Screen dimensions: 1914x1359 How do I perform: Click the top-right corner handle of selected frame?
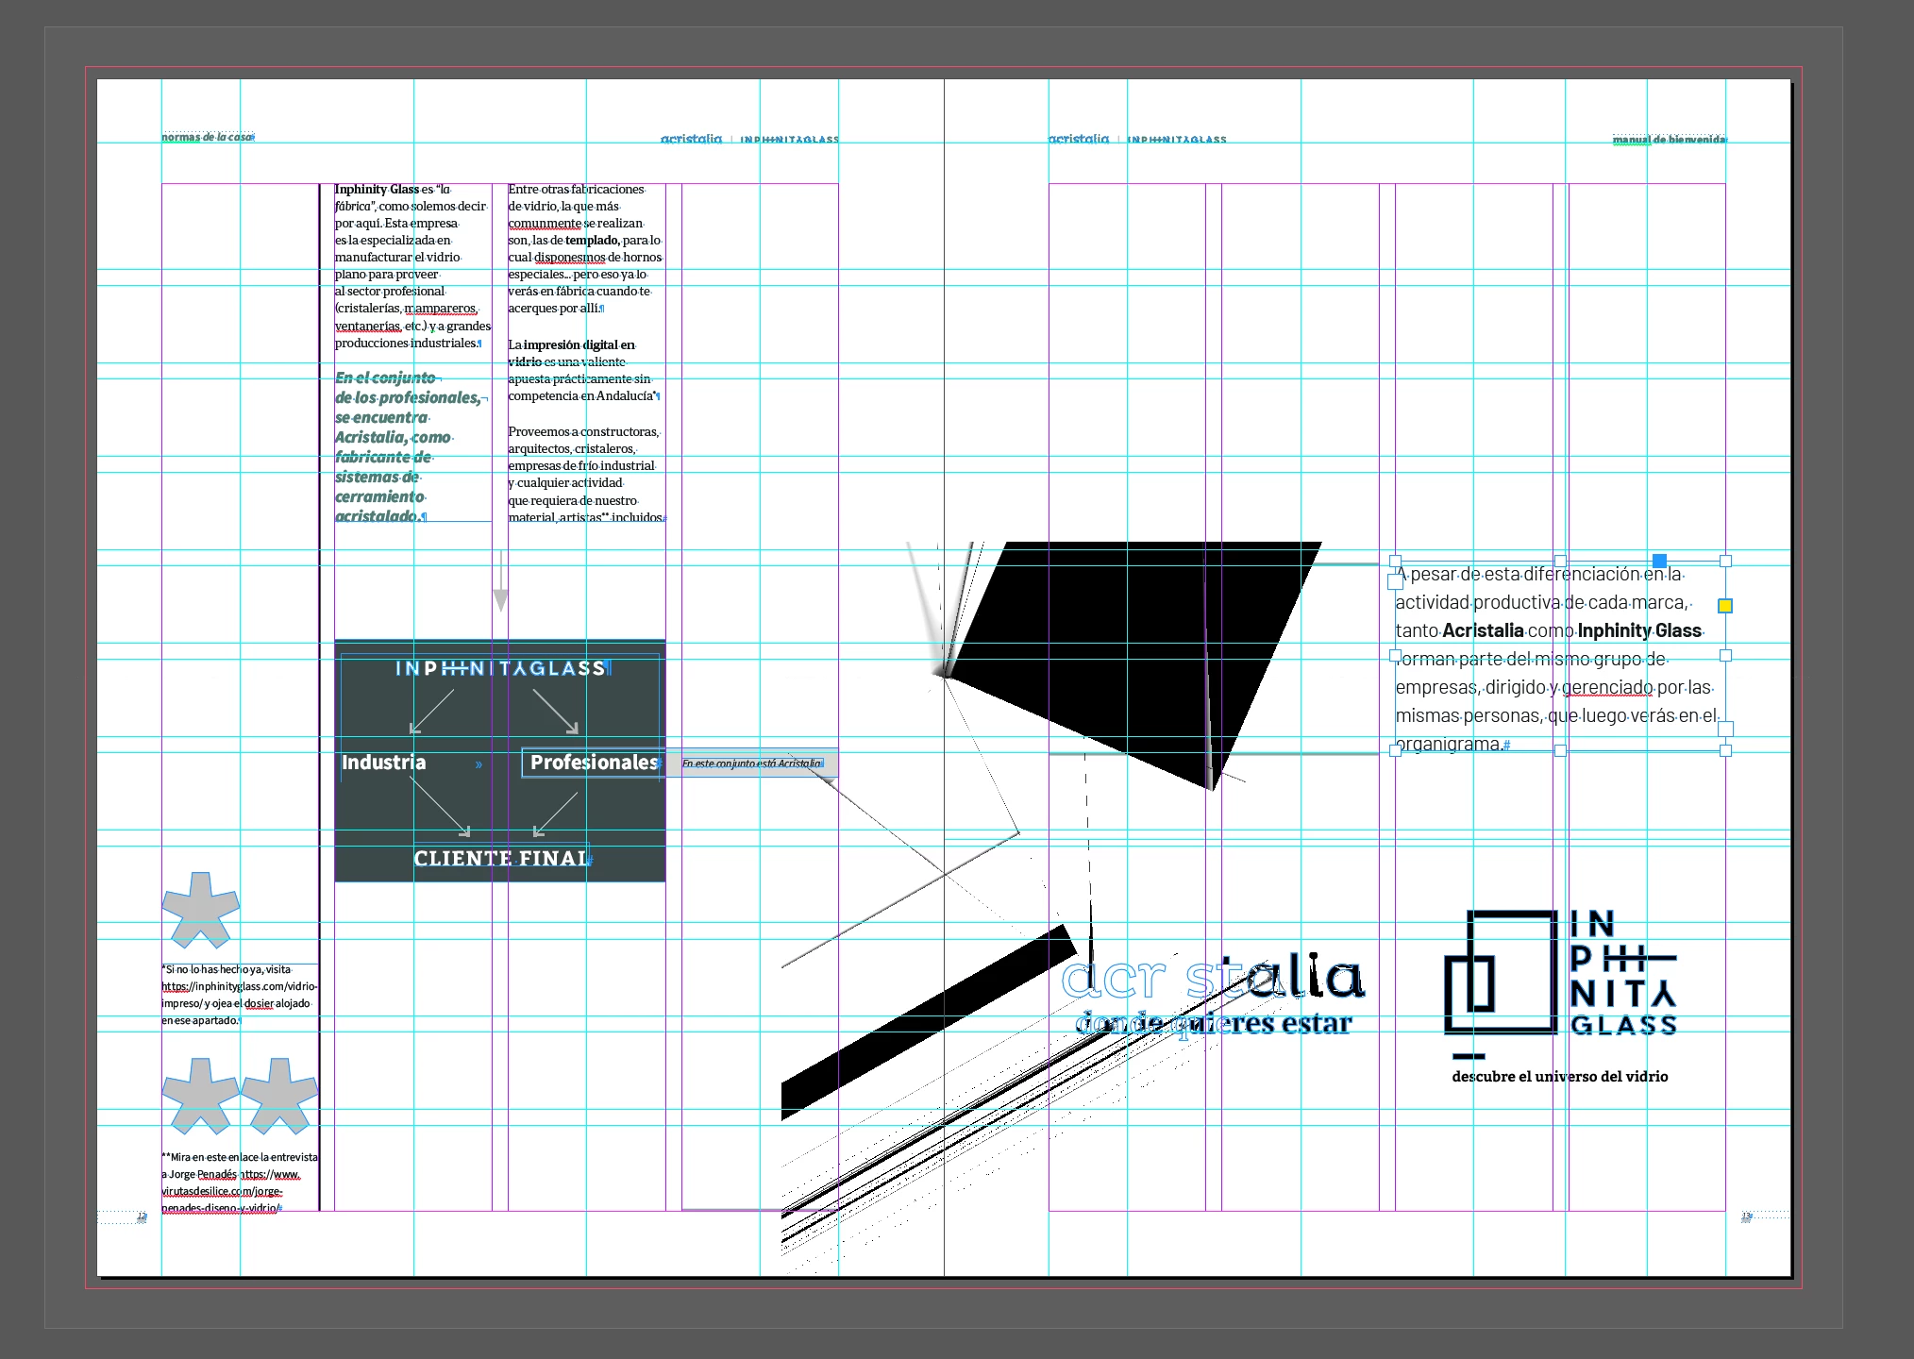1725,561
